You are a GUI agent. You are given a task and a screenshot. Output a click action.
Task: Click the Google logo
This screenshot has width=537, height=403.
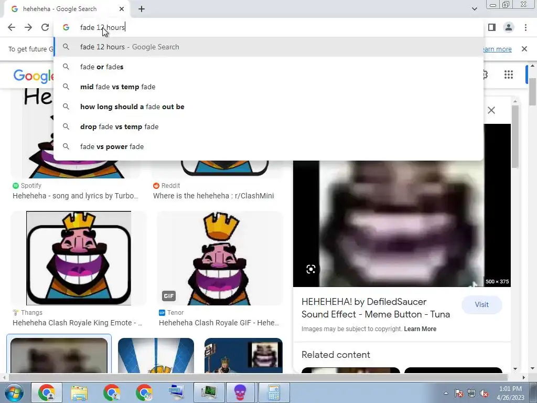tap(33, 76)
